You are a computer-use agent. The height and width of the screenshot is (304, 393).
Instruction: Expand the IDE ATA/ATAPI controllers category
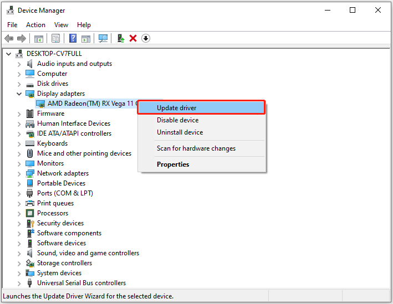click(19, 134)
